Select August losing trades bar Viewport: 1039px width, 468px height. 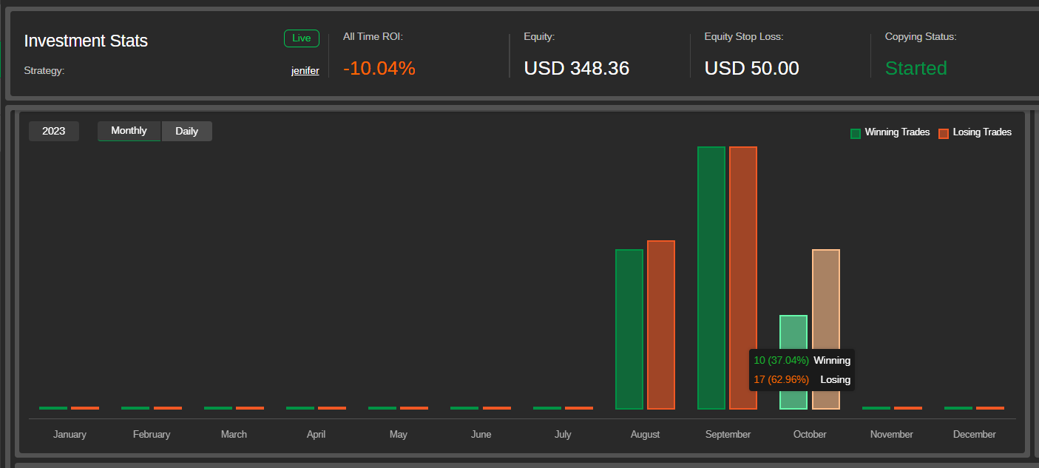pyautogui.click(x=661, y=325)
